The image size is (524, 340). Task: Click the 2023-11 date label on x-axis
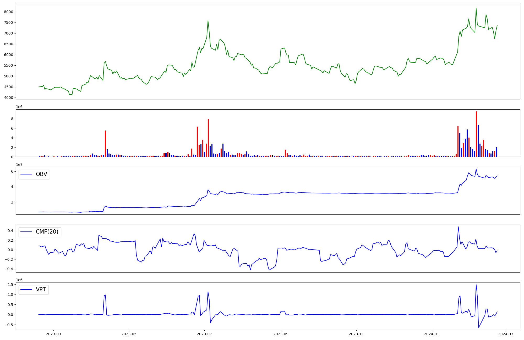[356, 334]
